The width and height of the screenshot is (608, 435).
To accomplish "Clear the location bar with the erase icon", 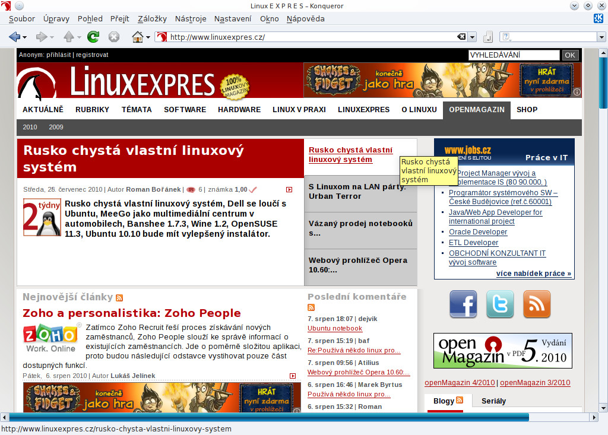I will (461, 36).
